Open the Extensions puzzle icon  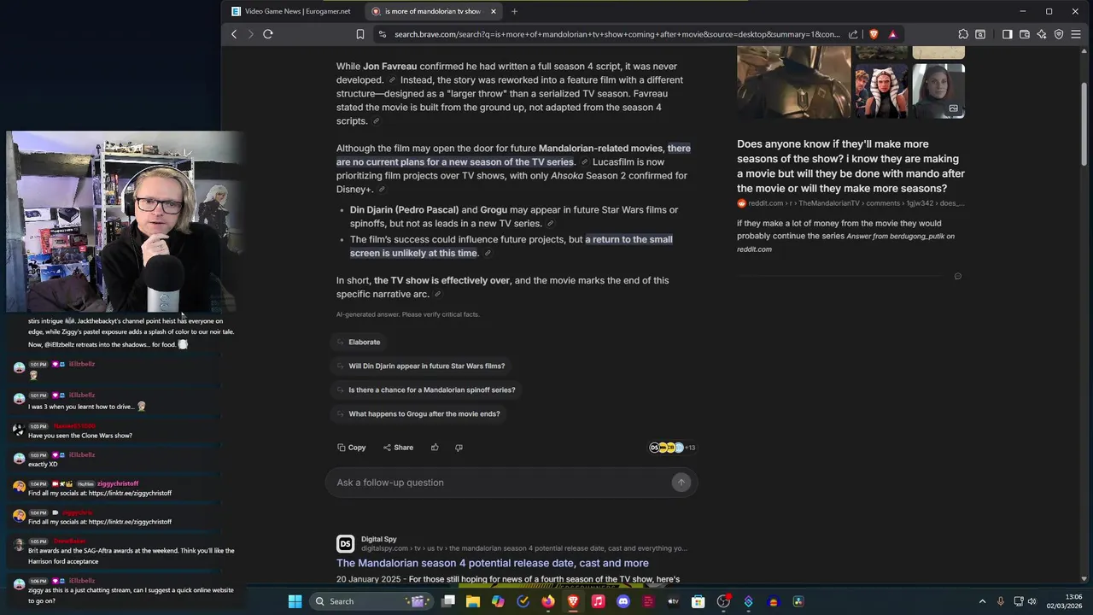click(963, 34)
